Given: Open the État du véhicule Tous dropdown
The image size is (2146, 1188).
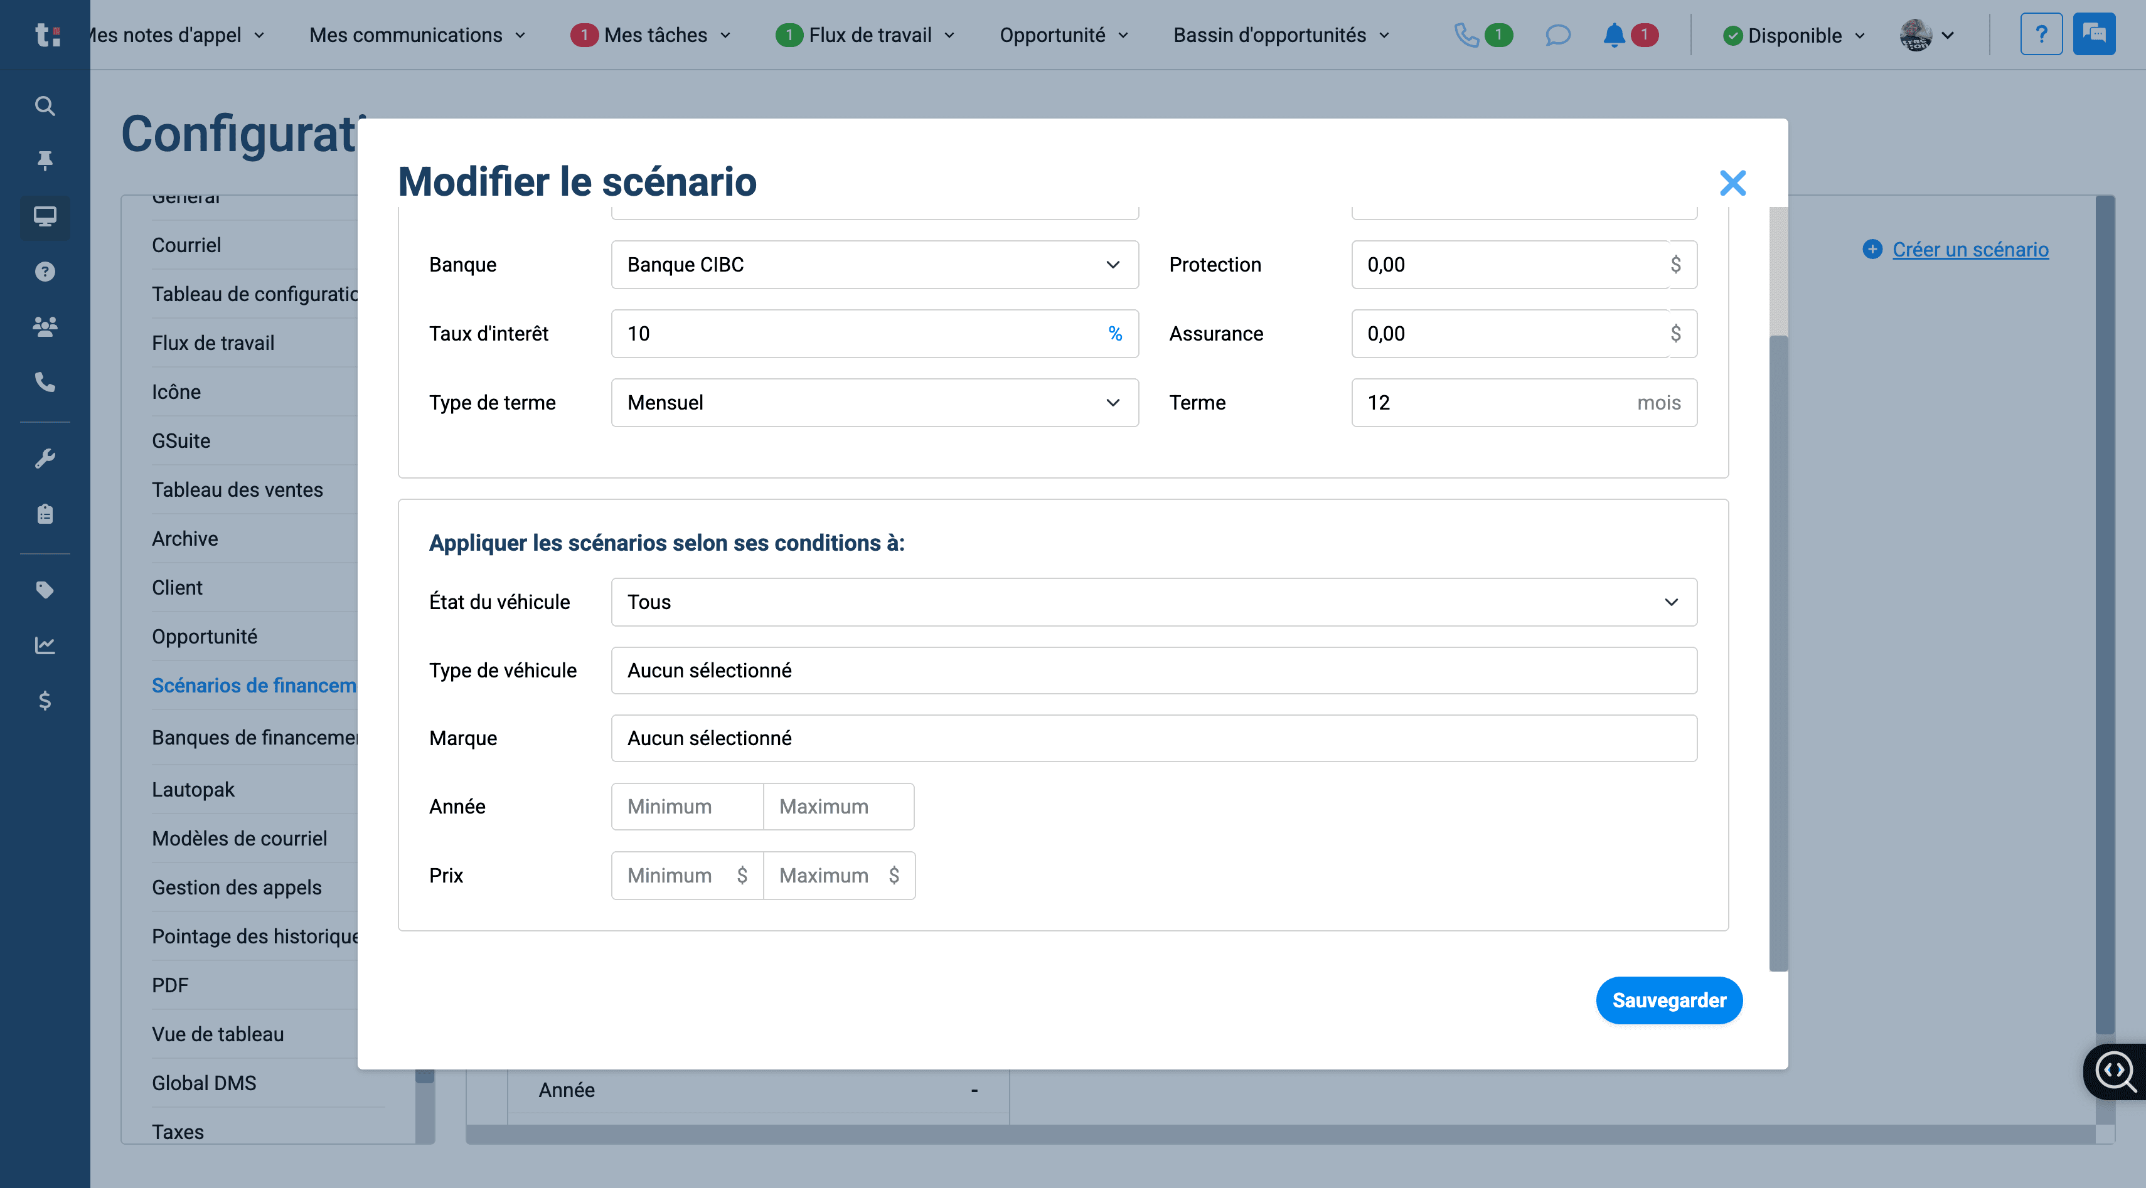Looking at the screenshot, I should click(x=1154, y=602).
